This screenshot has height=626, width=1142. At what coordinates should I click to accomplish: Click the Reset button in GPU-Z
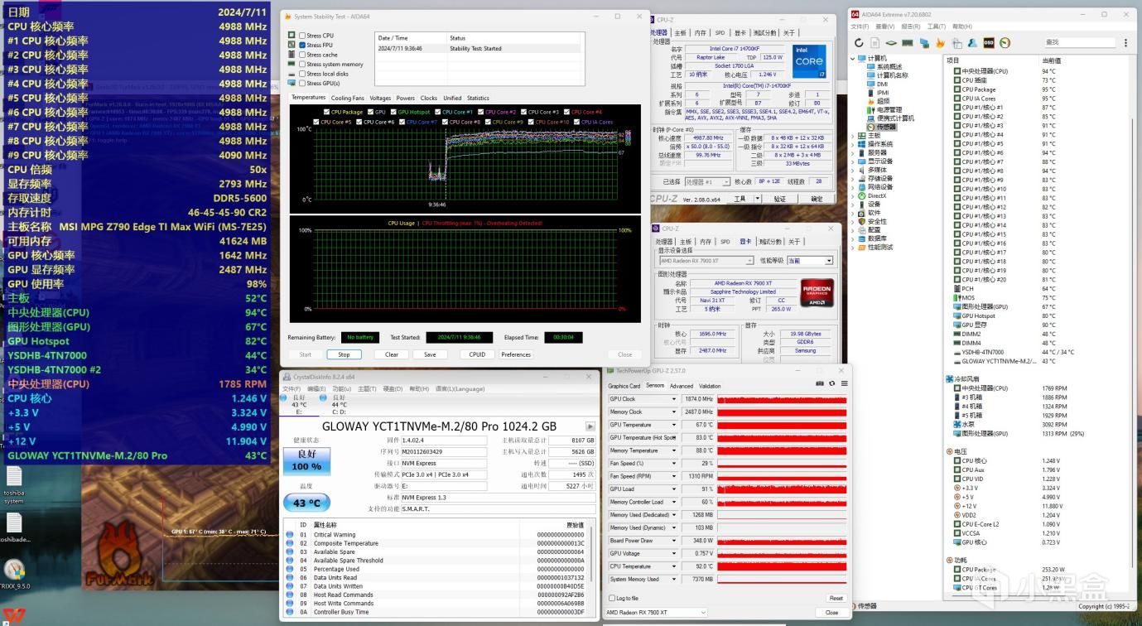[835, 598]
